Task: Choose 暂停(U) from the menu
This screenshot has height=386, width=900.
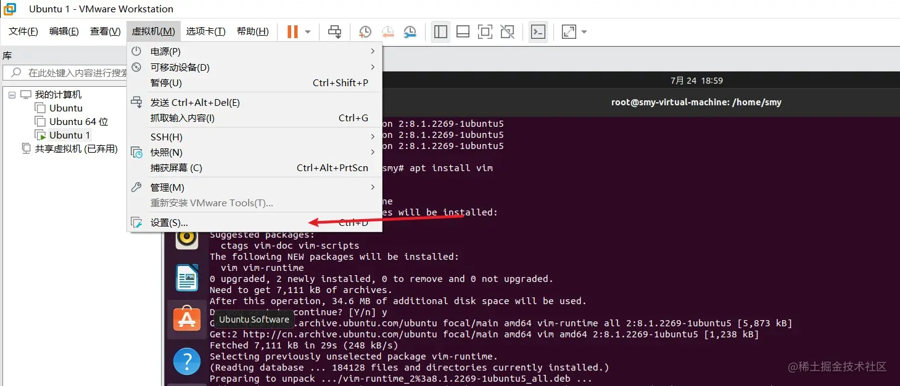Action: click(x=255, y=82)
